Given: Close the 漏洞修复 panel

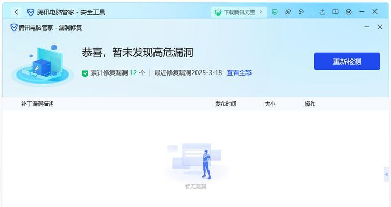Looking at the screenshot, I should click(380, 27).
